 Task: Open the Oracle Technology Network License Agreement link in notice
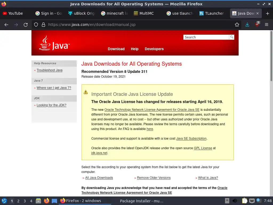(152, 110)
